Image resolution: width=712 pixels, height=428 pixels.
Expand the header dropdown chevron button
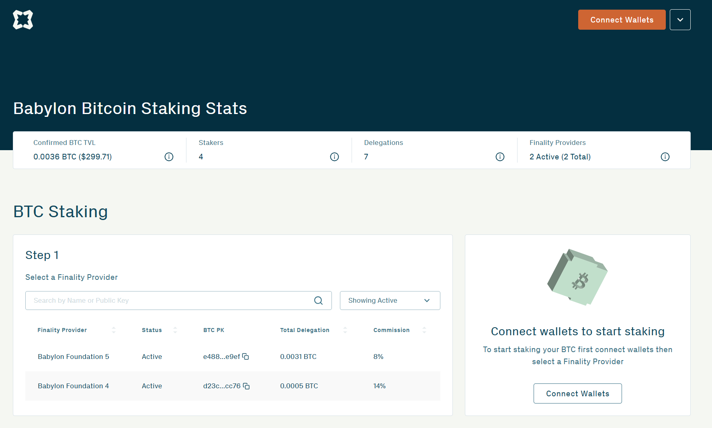pyautogui.click(x=680, y=20)
